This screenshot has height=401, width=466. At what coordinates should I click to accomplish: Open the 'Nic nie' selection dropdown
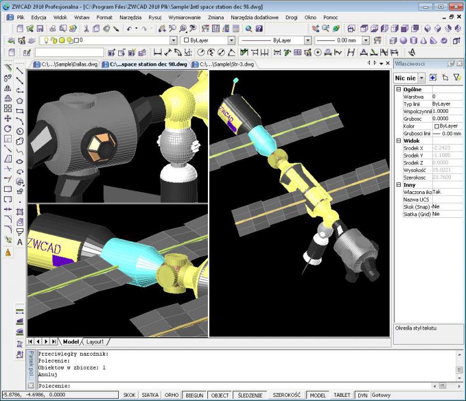tap(421, 78)
